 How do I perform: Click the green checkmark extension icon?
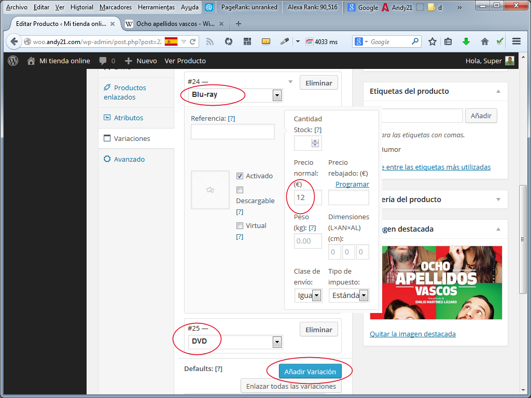[500, 41]
